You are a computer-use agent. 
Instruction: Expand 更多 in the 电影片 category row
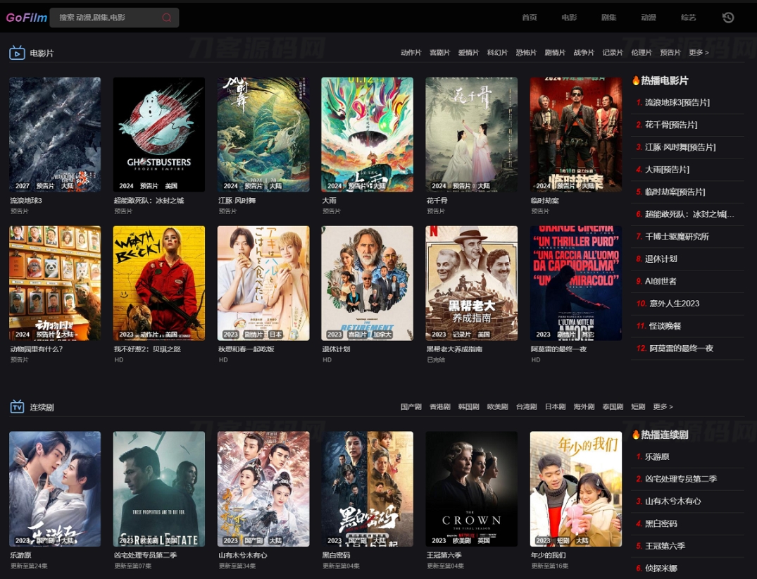699,53
